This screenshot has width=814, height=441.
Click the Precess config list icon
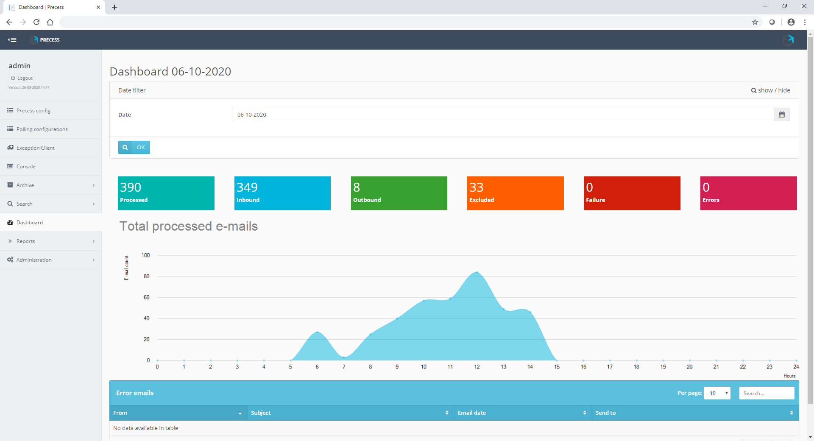[10, 111]
